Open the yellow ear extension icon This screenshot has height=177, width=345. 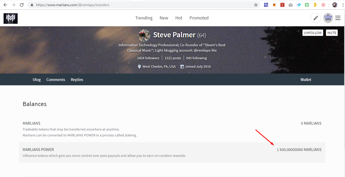pyautogui.click(x=315, y=5)
